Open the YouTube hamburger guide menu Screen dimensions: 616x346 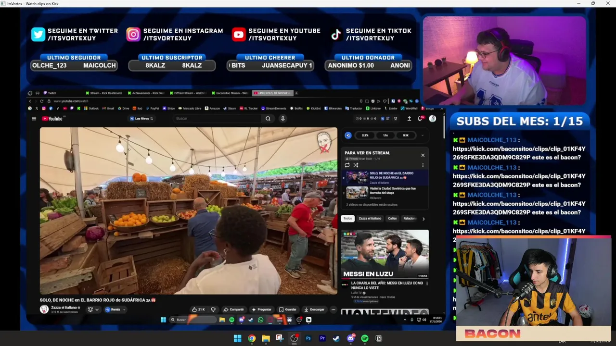coord(34,119)
